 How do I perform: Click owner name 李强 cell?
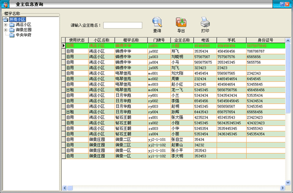(x=182, y=101)
